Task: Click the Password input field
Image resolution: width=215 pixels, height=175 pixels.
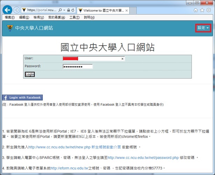Action: tap(78, 66)
